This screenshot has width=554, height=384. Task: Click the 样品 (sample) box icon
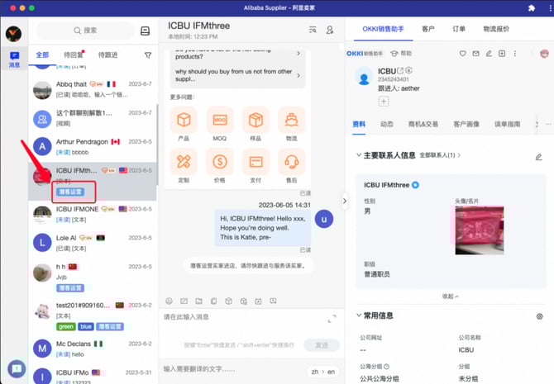(x=256, y=120)
